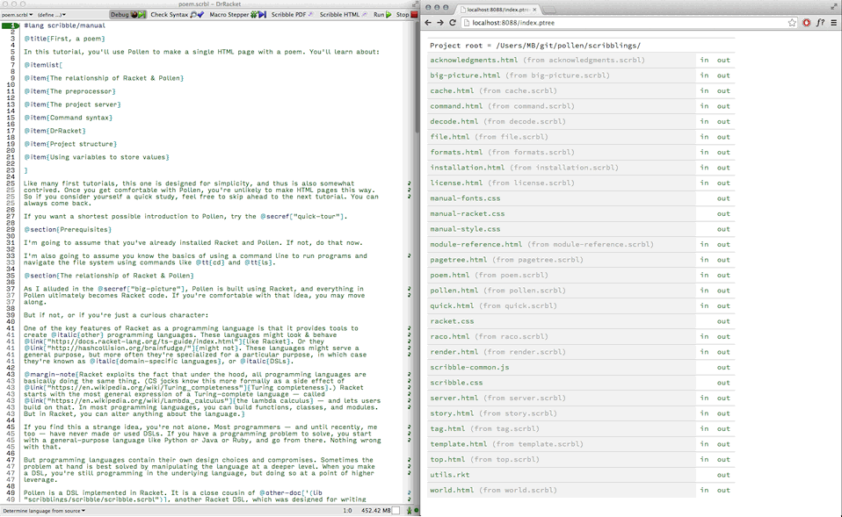Screen dimensions: 842x517
Task: Click the f? extension icon in Chrome
Action: [820, 23]
